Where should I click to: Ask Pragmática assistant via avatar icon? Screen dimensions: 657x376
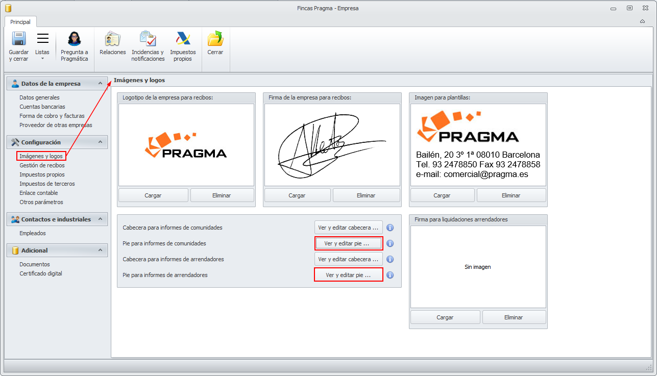click(x=75, y=39)
